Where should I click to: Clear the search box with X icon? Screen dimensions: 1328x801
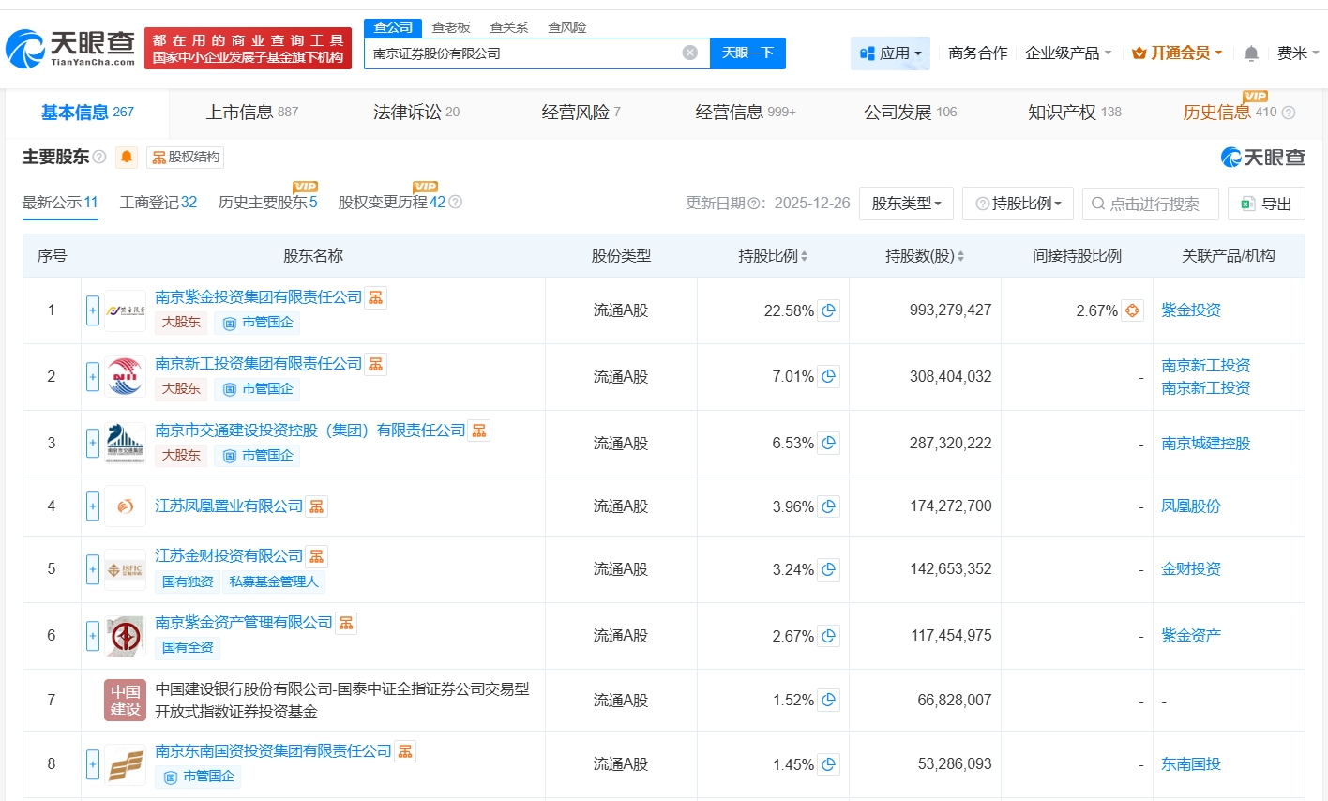[689, 53]
